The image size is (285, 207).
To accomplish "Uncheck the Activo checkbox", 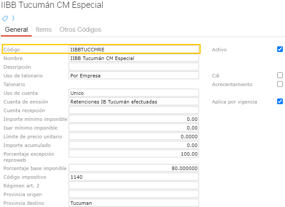I will 280,49.
